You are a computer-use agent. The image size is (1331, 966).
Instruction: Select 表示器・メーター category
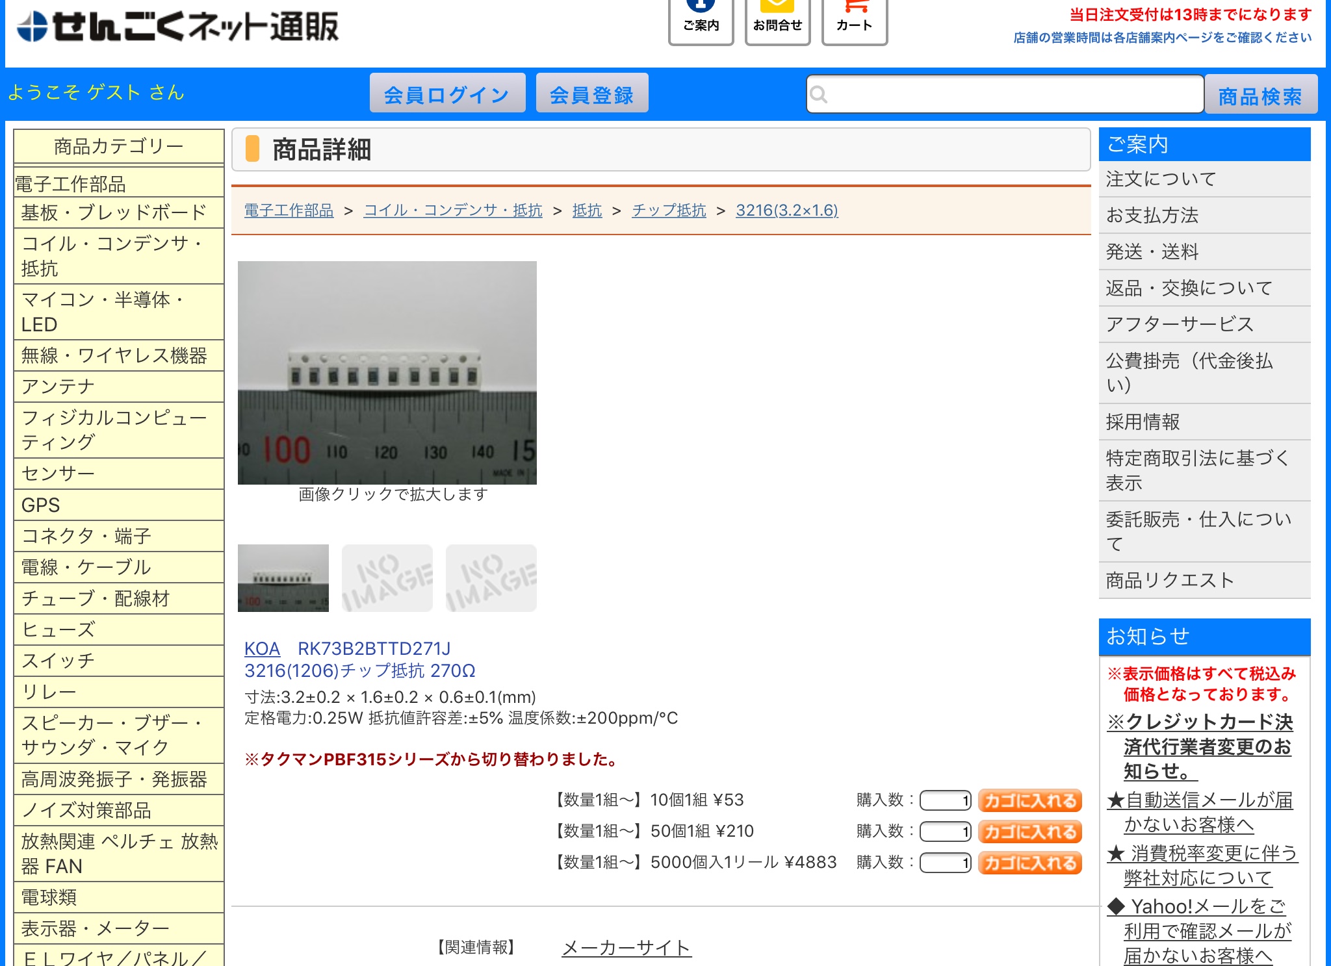click(x=119, y=928)
